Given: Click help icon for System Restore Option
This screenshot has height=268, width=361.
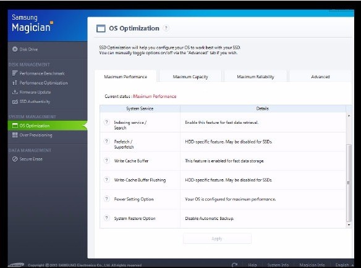Looking at the screenshot, I should pos(106,218).
